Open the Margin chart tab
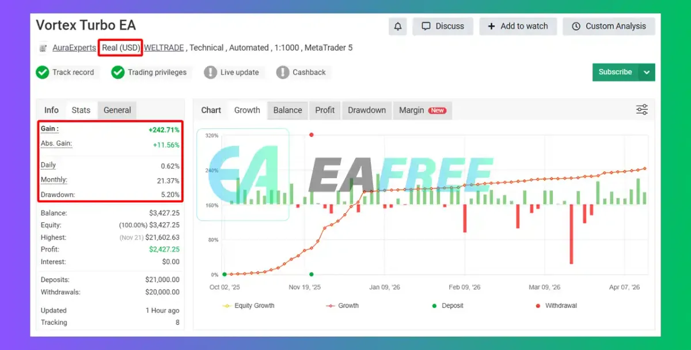Image resolution: width=691 pixels, height=350 pixels. [x=422, y=110]
